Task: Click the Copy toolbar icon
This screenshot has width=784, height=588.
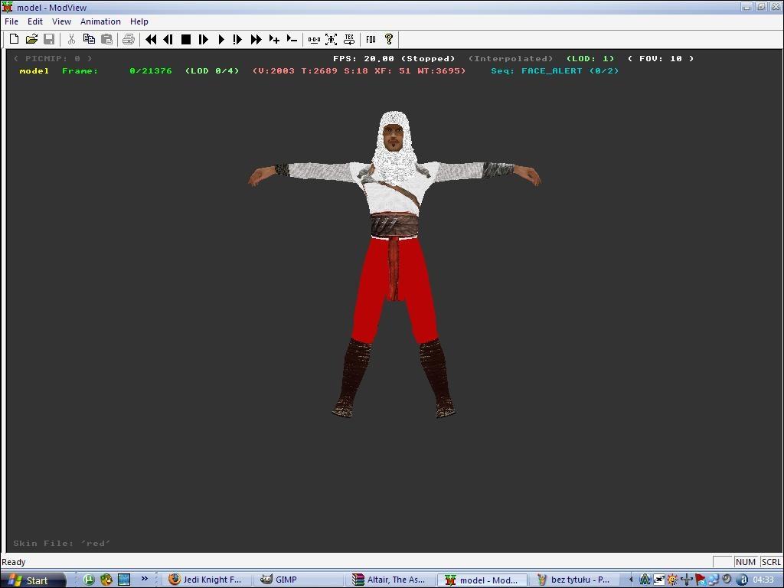Action: click(x=89, y=39)
